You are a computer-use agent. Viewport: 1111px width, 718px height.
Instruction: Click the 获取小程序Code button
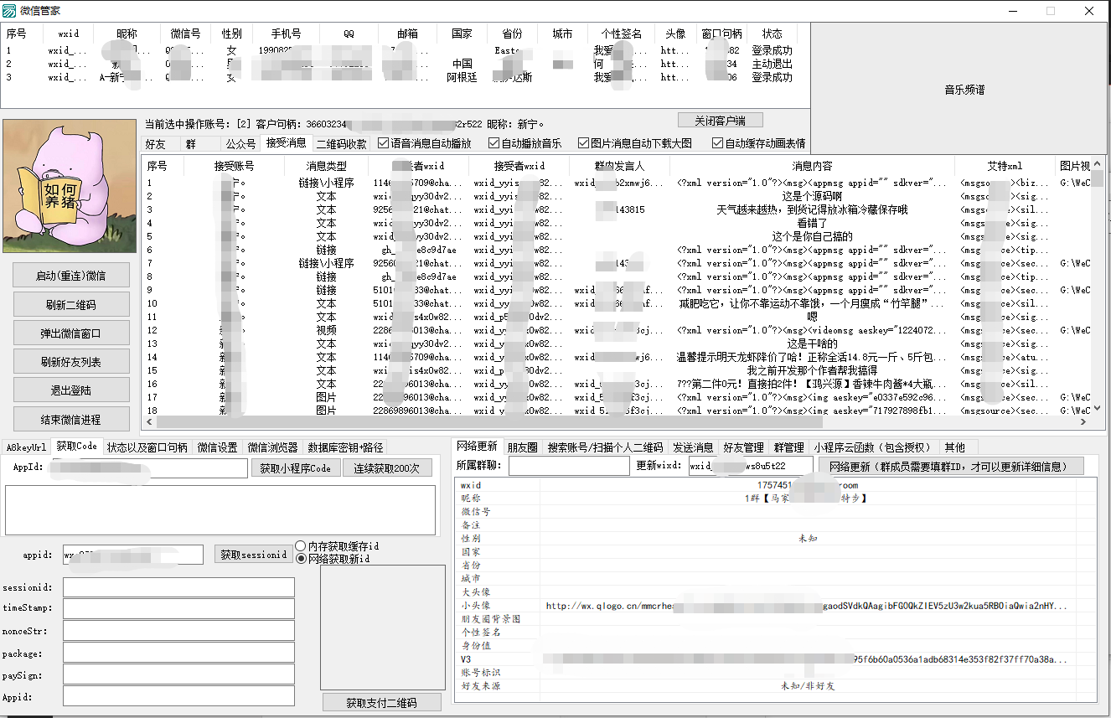pyautogui.click(x=296, y=467)
